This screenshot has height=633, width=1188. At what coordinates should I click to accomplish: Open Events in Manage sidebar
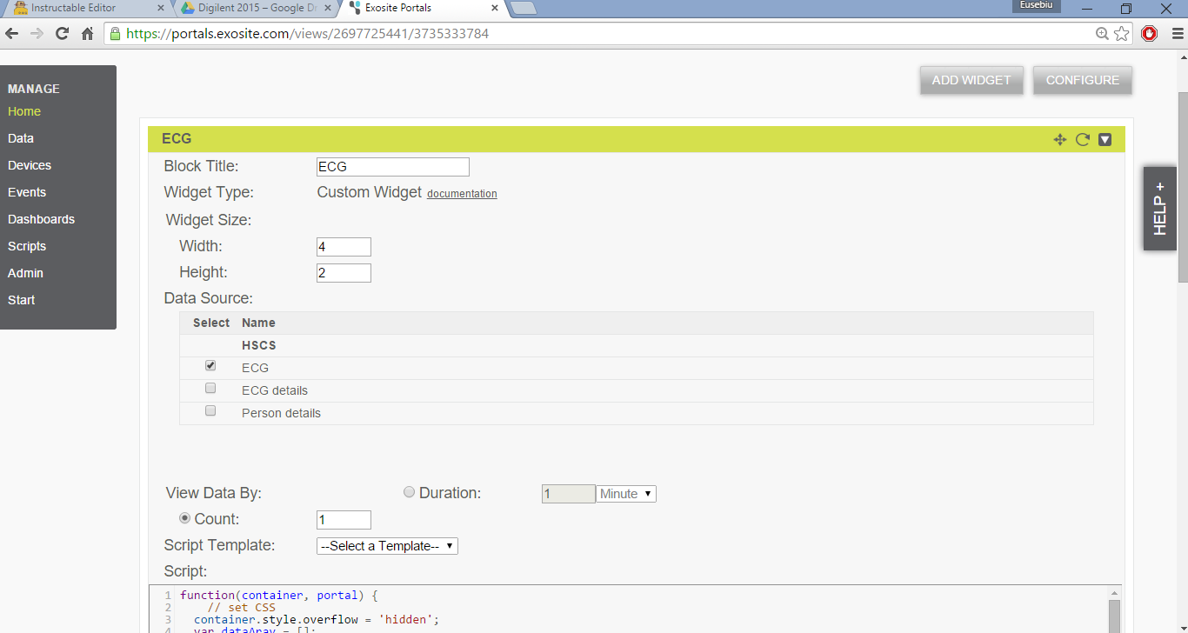pyautogui.click(x=27, y=192)
